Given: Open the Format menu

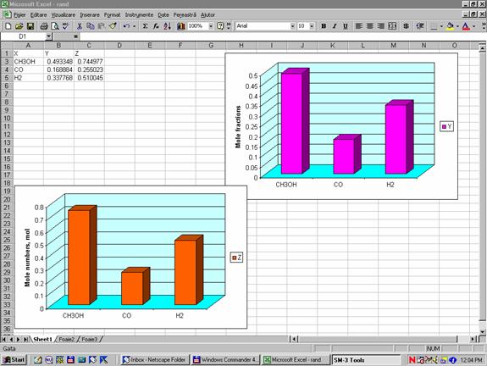Looking at the screenshot, I should click(x=112, y=14).
